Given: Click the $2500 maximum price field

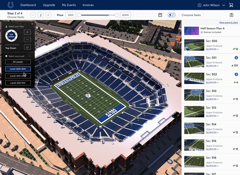Looking at the screenshot, I should coord(125,15).
